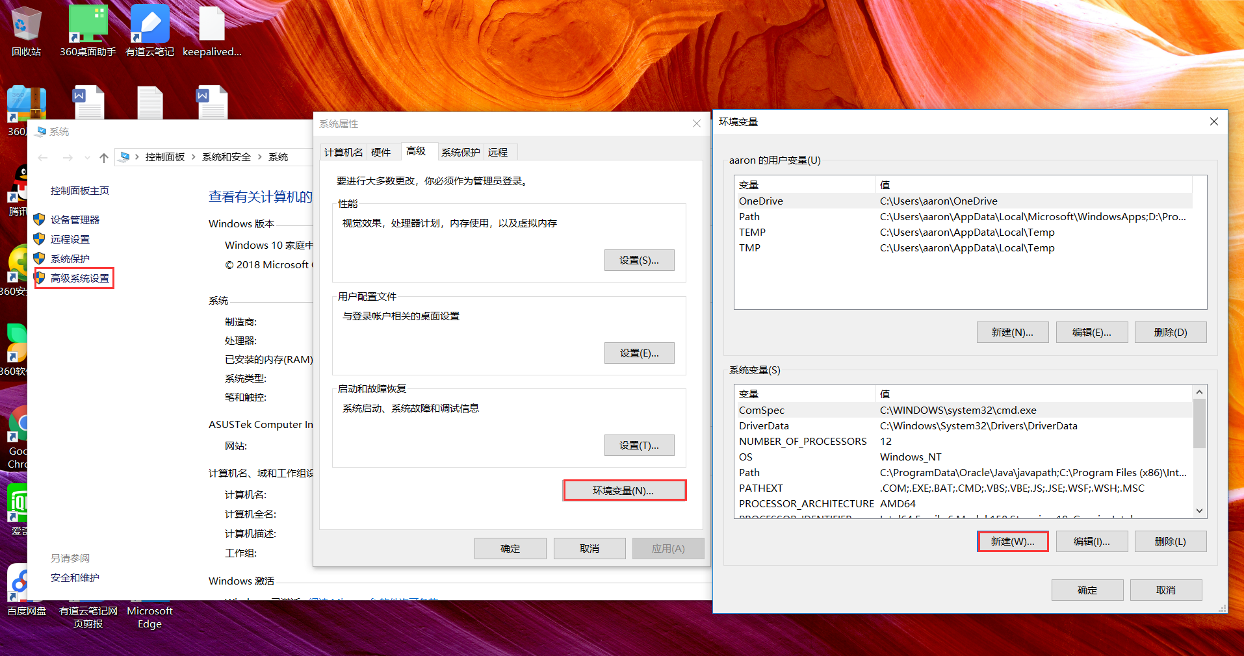
Task: Open 安全和维护 link
Action: click(x=75, y=577)
